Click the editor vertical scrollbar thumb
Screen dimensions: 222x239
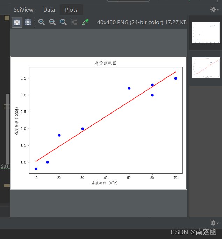click(x=8, y=129)
